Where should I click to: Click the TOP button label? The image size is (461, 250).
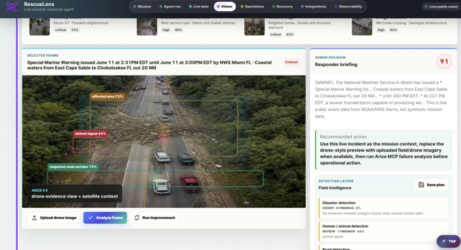452,241
